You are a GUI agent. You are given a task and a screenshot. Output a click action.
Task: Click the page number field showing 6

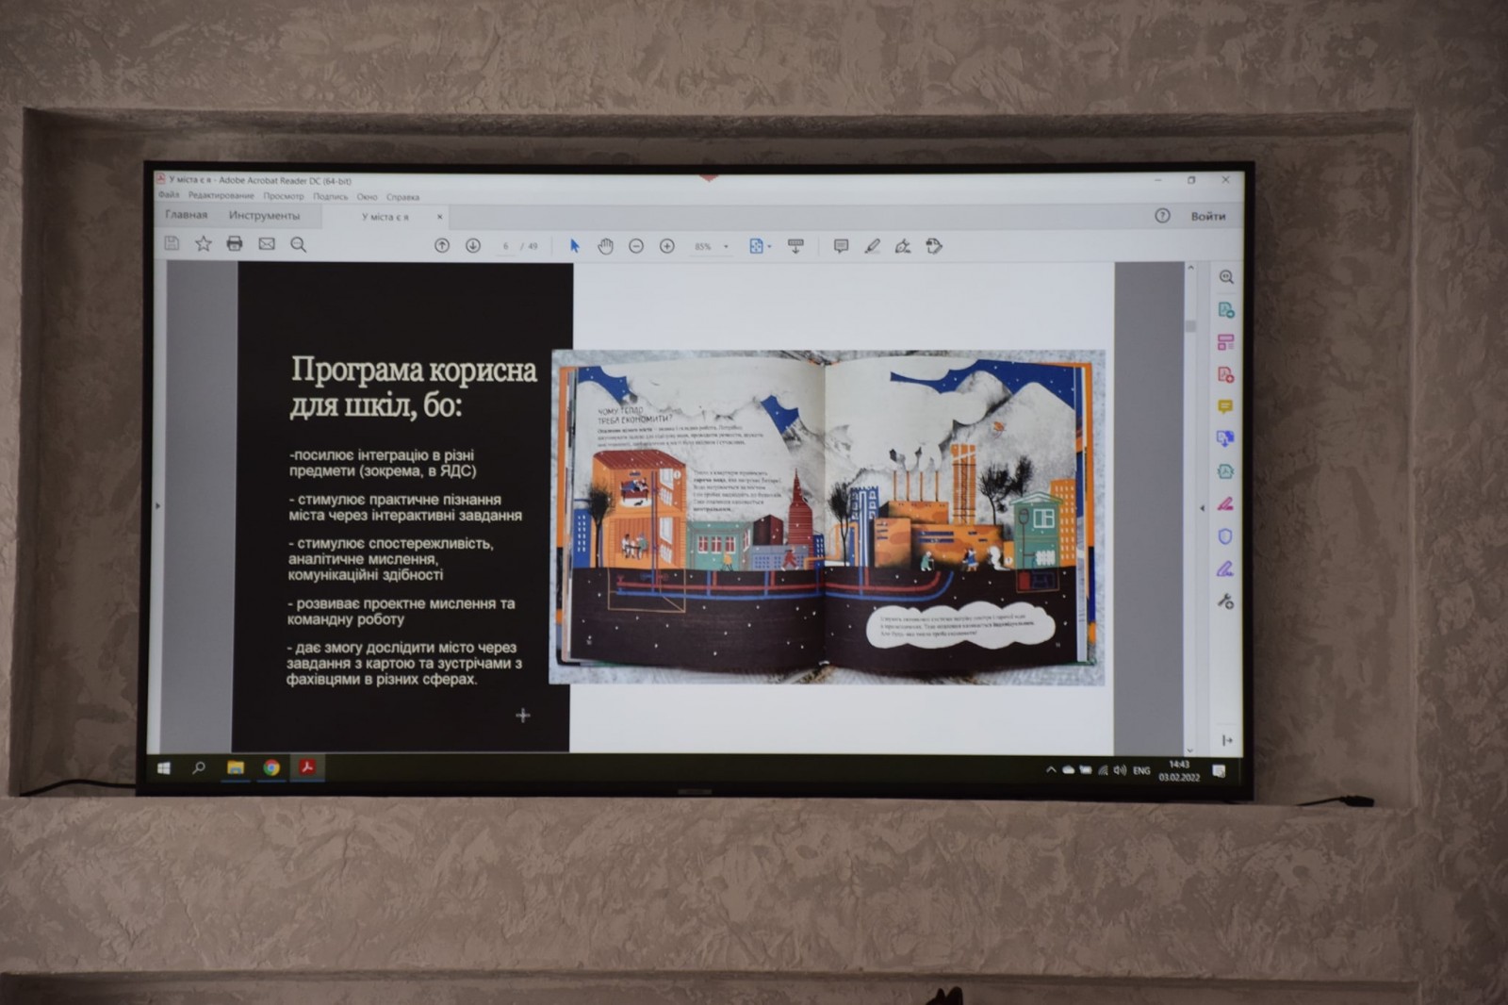click(x=506, y=246)
